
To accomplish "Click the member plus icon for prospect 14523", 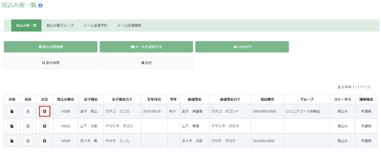I will coord(45,126).
